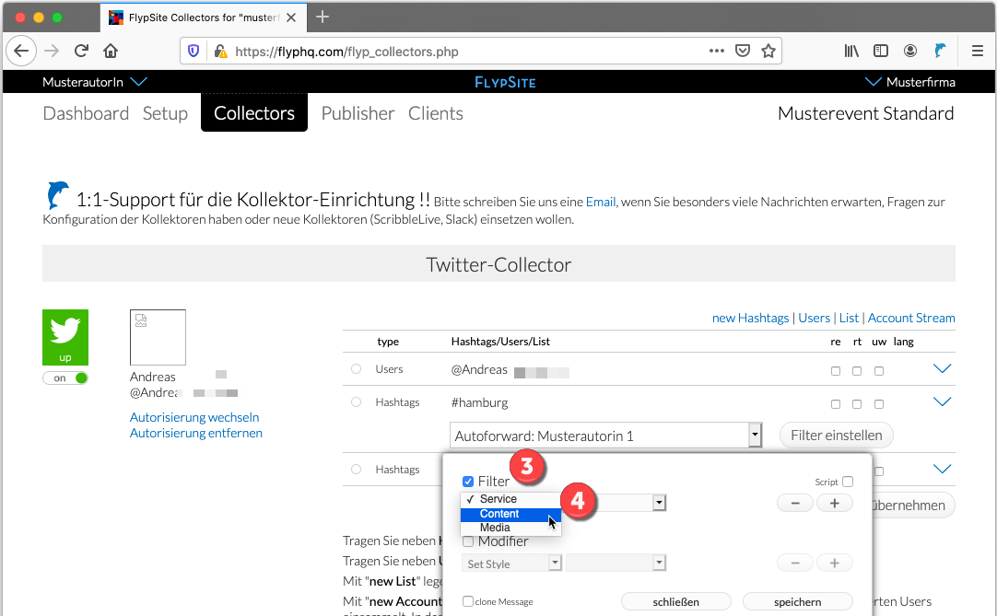Click the schließen button
The width and height of the screenshot is (997, 616).
point(676,601)
